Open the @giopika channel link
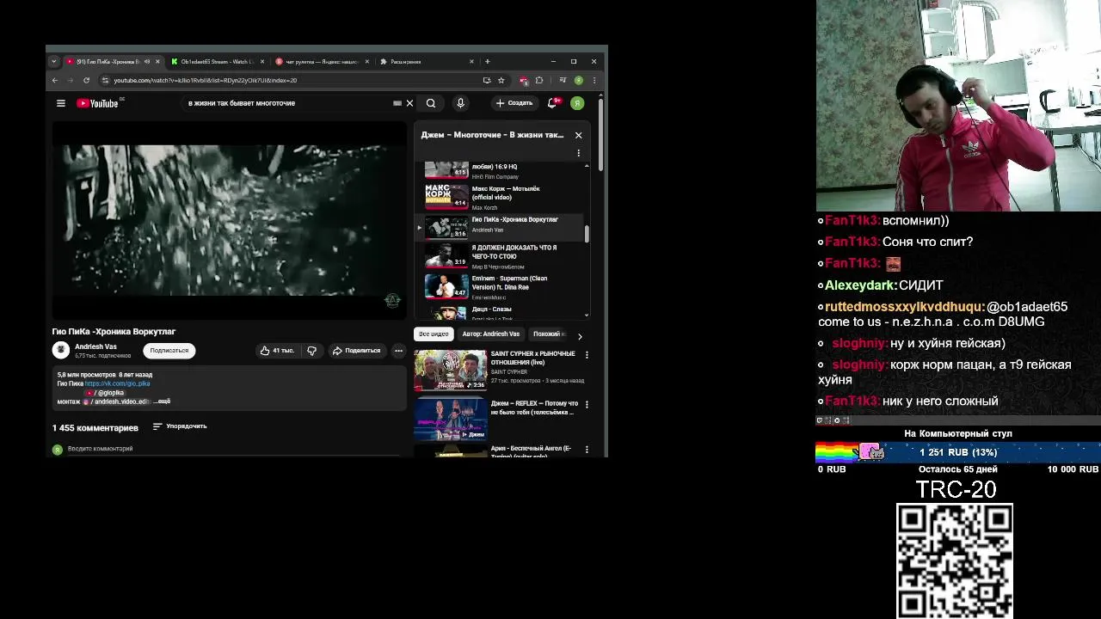1101x619 pixels. click(104, 393)
